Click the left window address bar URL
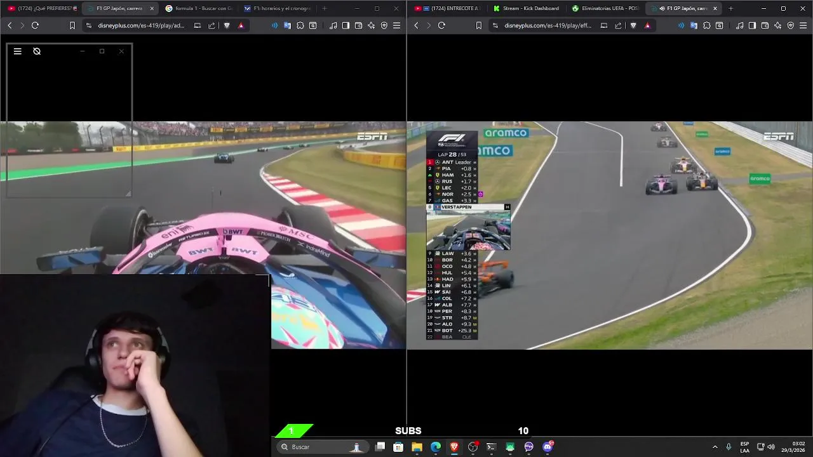This screenshot has height=457, width=813. [141, 25]
